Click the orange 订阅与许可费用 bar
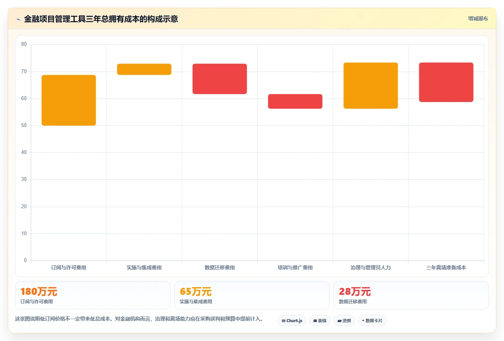 (x=69, y=100)
